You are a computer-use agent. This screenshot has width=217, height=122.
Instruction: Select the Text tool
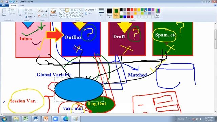(46, 11)
